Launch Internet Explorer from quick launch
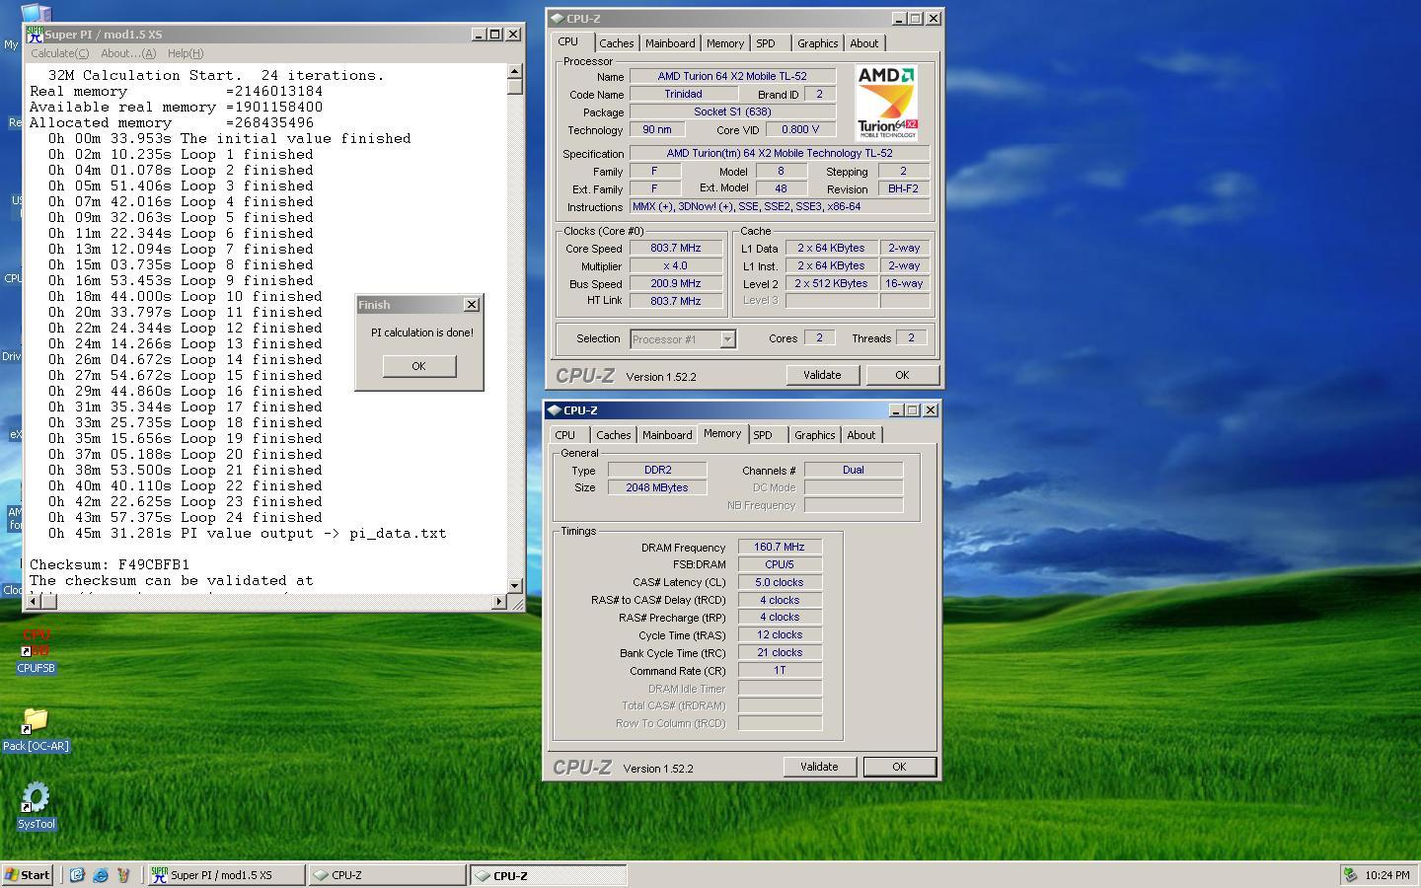This screenshot has width=1421, height=888. click(101, 875)
